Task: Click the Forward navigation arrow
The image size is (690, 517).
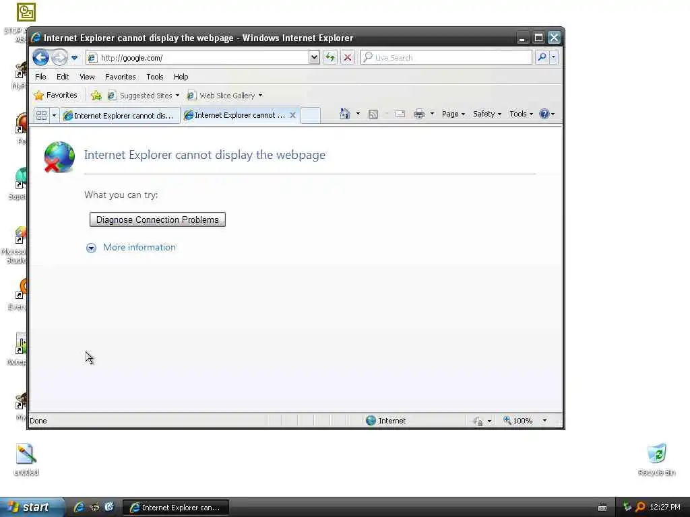Action: point(59,58)
